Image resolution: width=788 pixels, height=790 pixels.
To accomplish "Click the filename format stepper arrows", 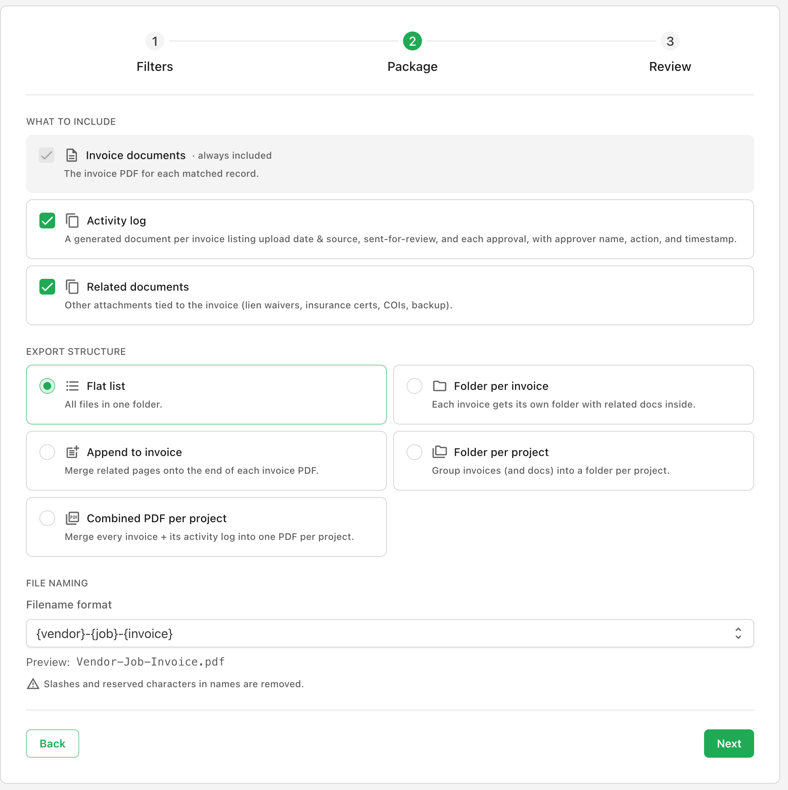I will pos(738,633).
